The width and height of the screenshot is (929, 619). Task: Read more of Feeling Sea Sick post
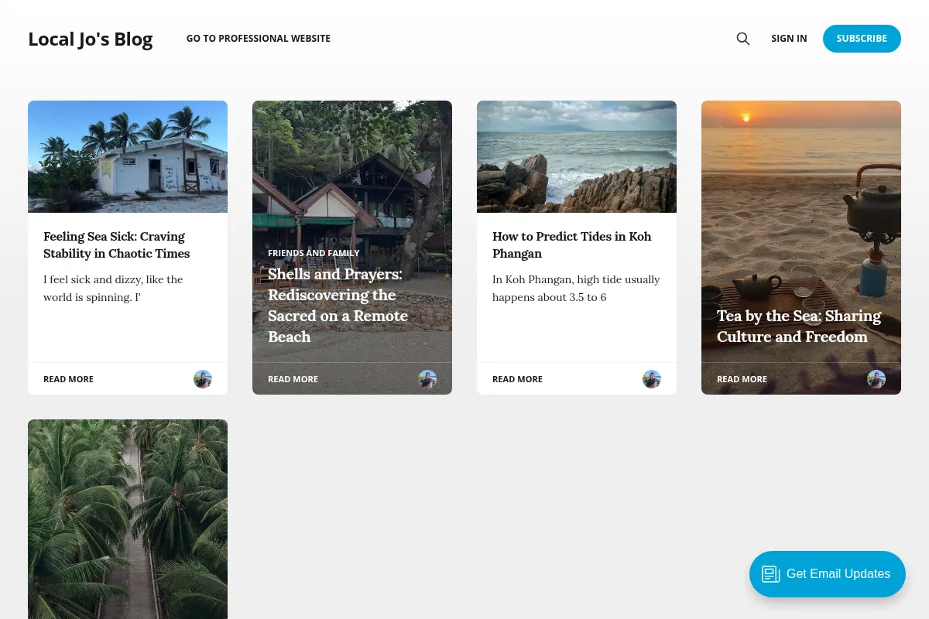point(68,379)
